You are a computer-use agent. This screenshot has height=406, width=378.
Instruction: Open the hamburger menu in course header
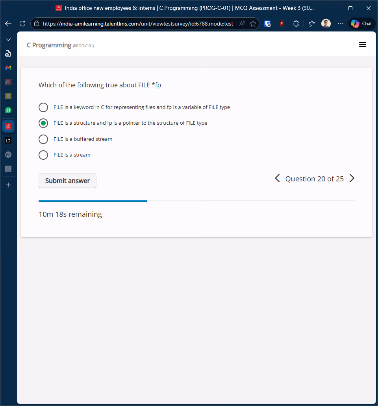tap(363, 45)
